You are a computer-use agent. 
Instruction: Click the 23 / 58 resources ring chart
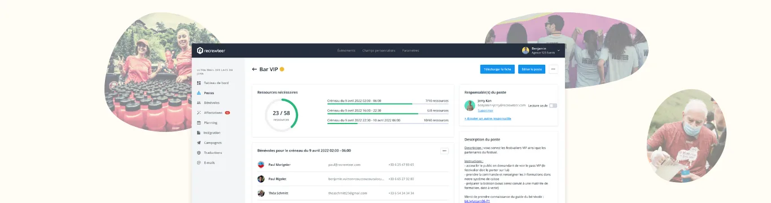pos(281,115)
